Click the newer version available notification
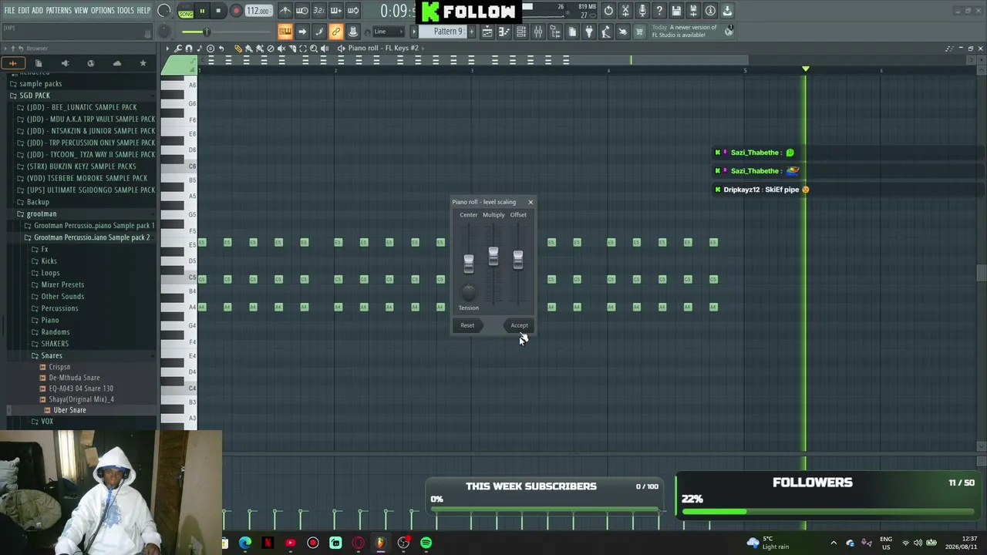Image resolution: width=987 pixels, height=555 pixels. pyautogui.click(x=692, y=31)
